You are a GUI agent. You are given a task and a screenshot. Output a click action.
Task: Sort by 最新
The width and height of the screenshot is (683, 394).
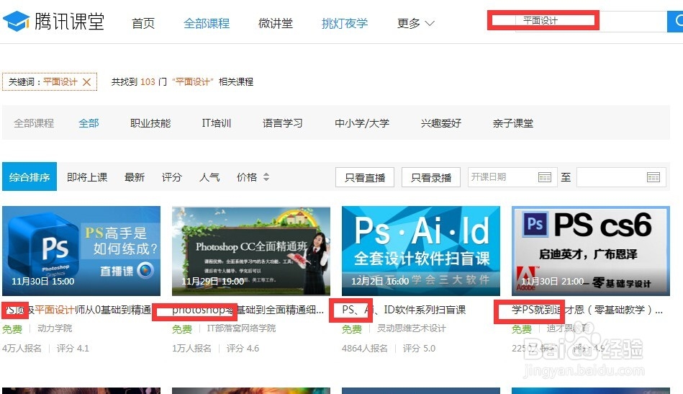(134, 177)
